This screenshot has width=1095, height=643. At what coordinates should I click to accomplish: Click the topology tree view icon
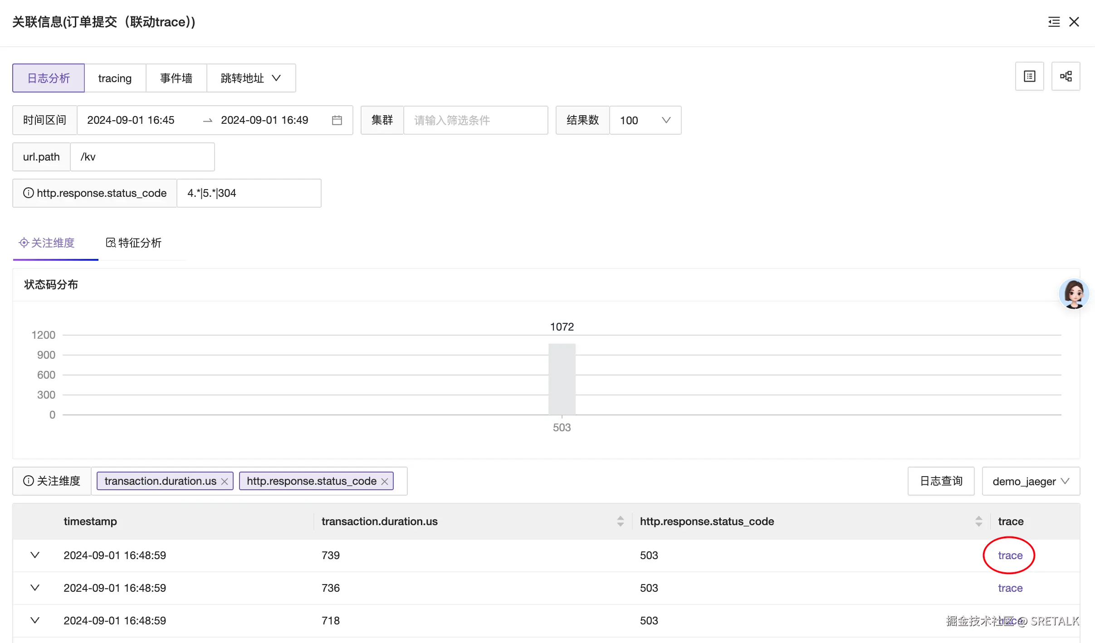pyautogui.click(x=1066, y=76)
